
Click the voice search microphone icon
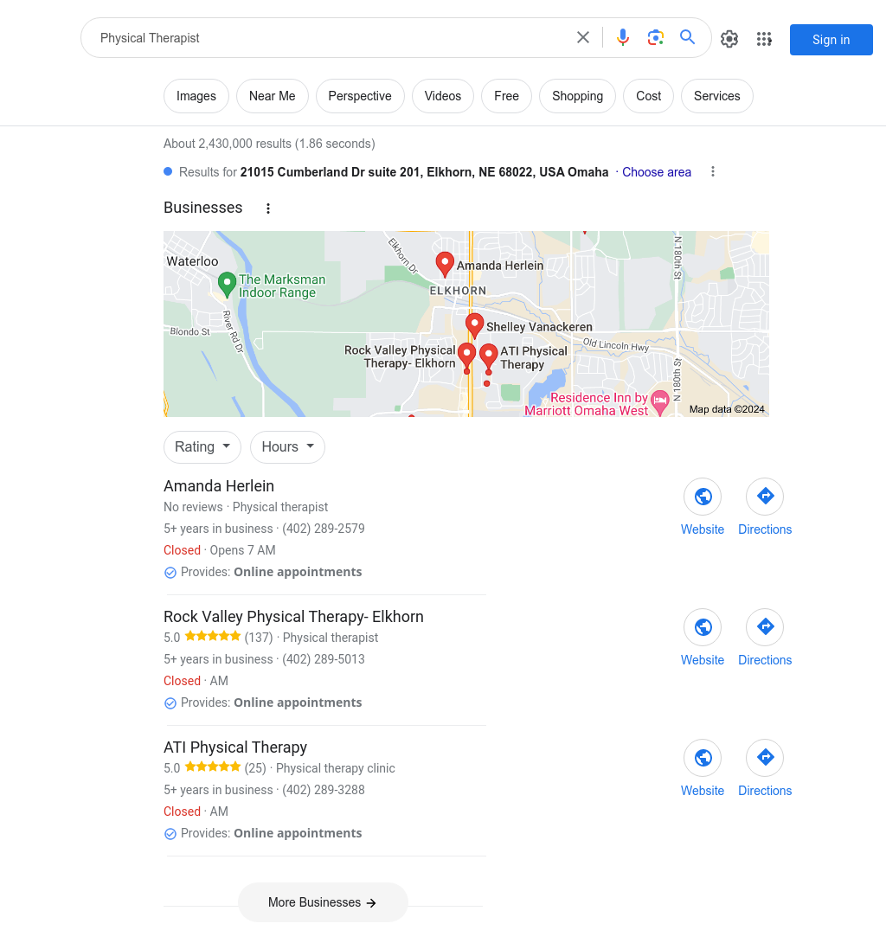(x=623, y=38)
